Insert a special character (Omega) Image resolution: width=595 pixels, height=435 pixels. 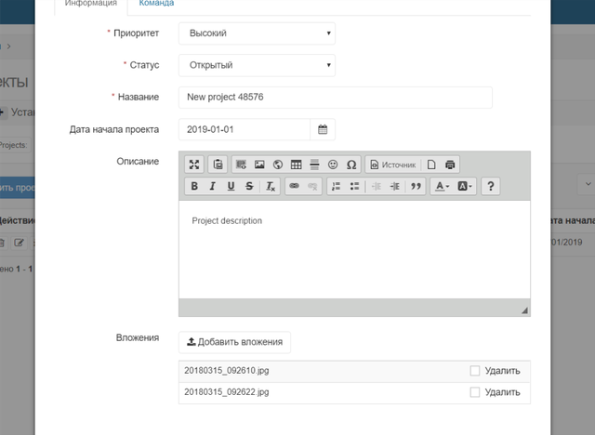[351, 165]
